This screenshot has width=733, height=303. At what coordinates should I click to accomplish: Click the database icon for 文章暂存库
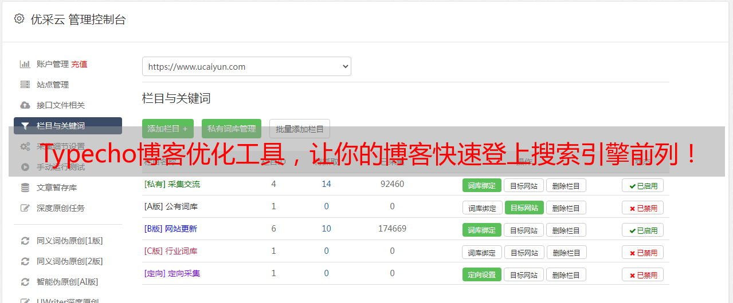tap(25, 188)
